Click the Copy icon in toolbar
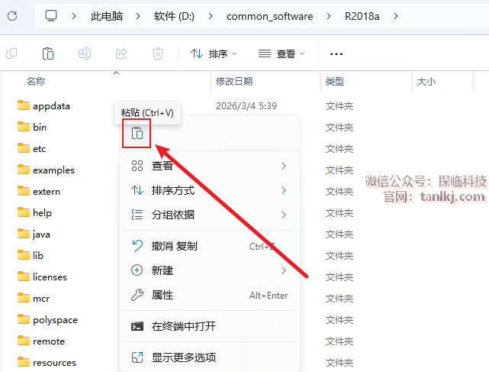 pyautogui.click(x=11, y=53)
